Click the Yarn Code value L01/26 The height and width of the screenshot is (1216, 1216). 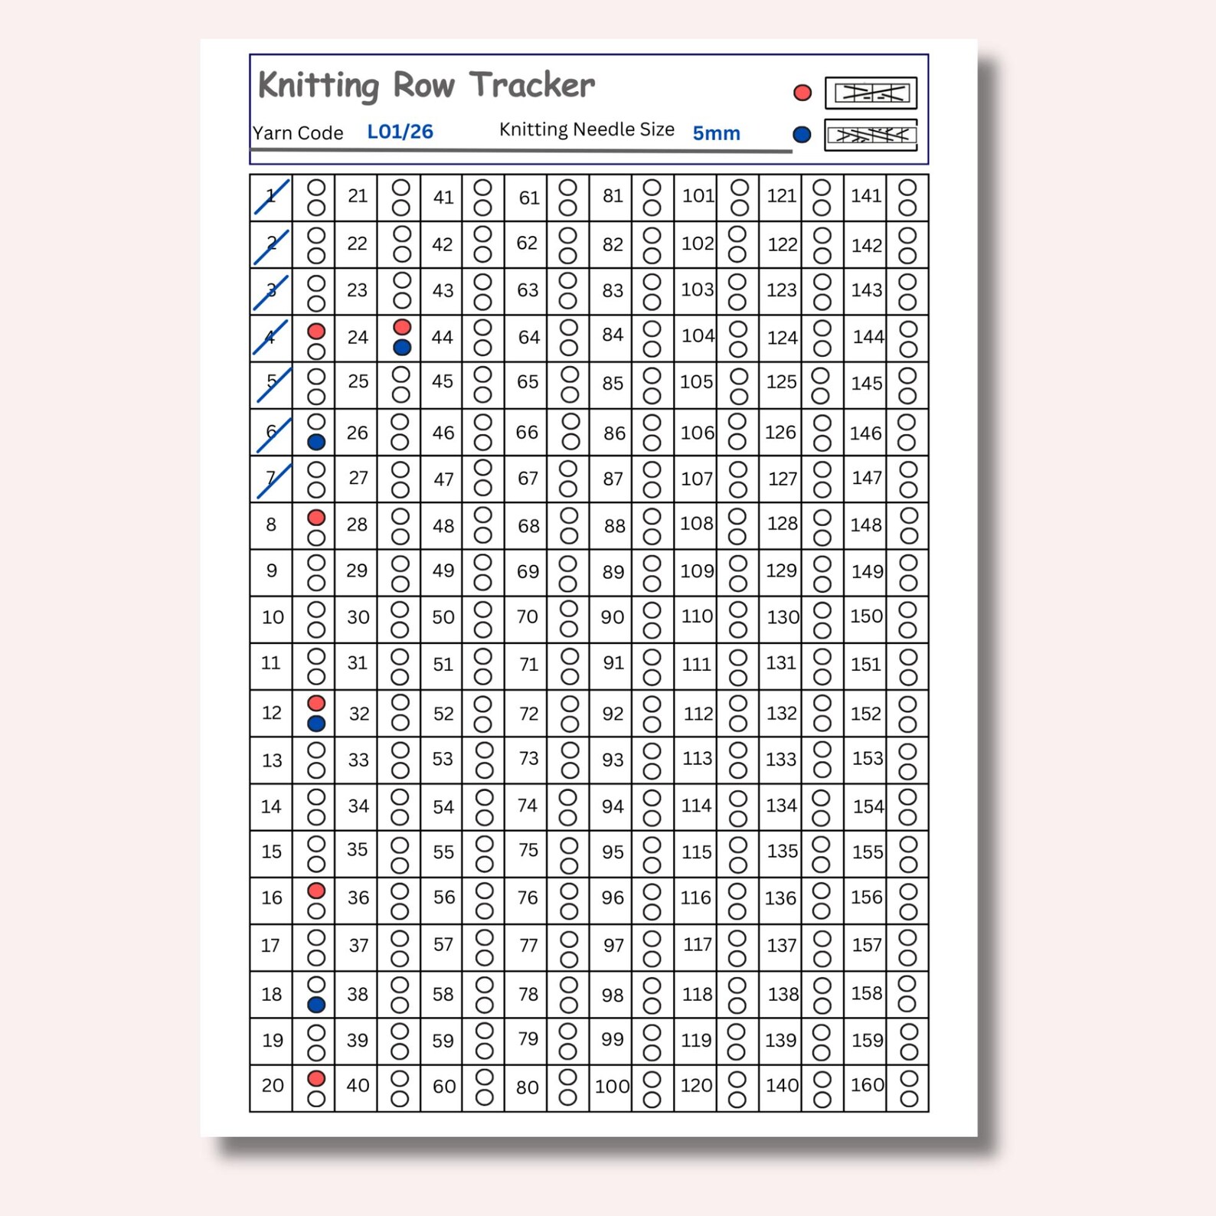point(400,132)
